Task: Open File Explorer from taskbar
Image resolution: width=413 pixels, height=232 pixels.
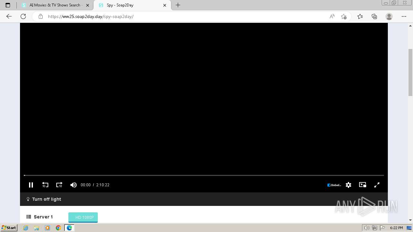Action: point(36,228)
